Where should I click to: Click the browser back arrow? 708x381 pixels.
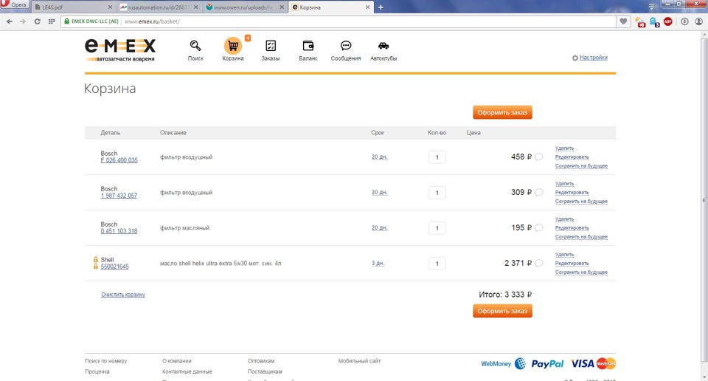click(x=10, y=21)
